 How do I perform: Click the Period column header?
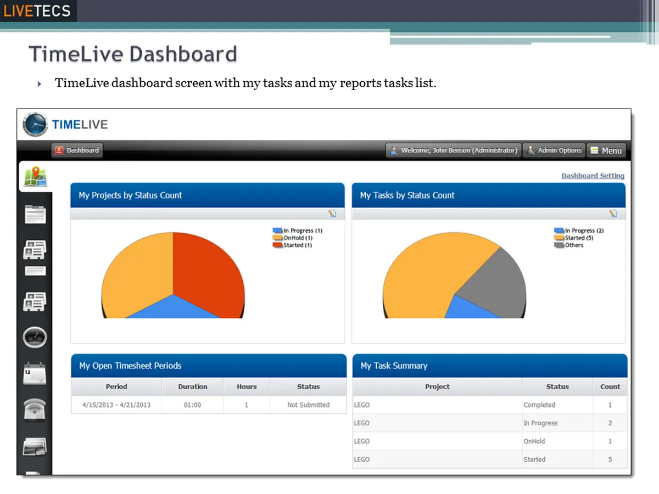pyautogui.click(x=116, y=386)
